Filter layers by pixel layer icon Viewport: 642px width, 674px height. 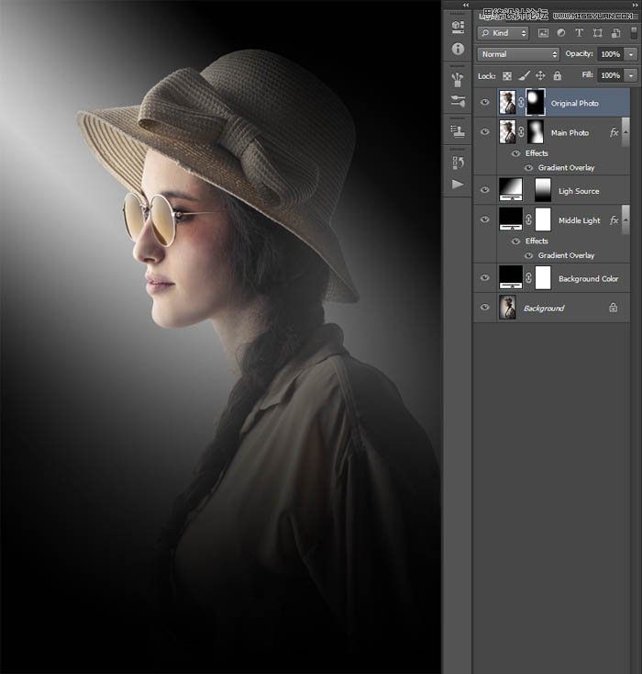point(543,33)
